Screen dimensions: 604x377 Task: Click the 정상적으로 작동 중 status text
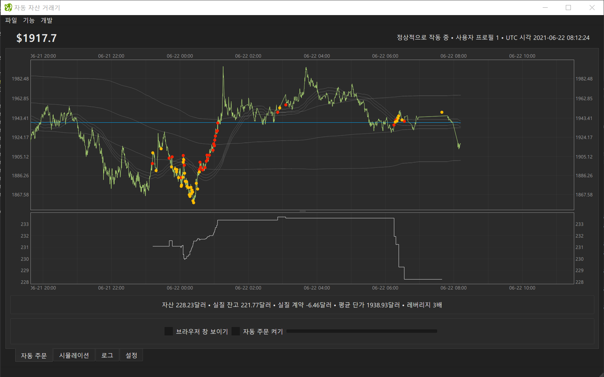click(422, 38)
